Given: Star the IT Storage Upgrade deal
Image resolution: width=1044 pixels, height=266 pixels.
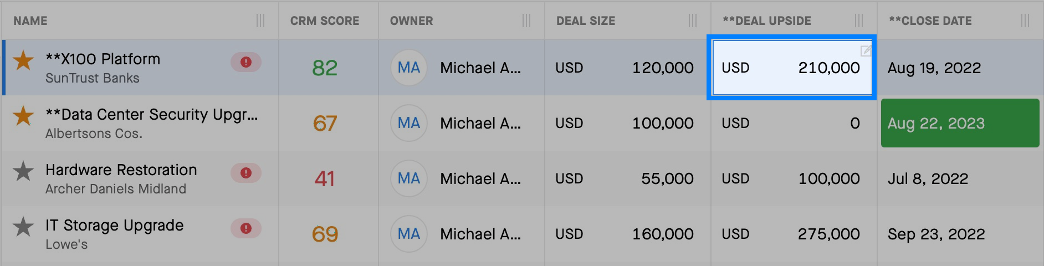Looking at the screenshot, I should click(x=23, y=226).
